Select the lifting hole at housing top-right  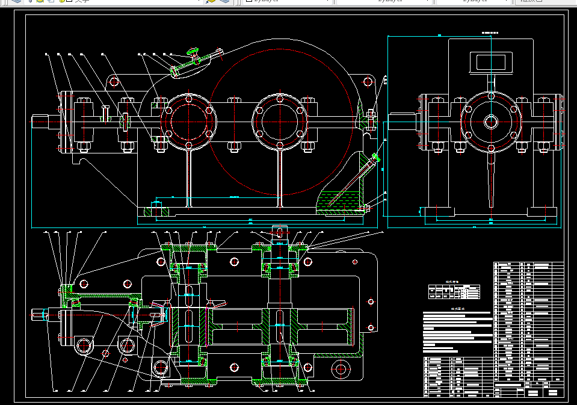point(368,82)
